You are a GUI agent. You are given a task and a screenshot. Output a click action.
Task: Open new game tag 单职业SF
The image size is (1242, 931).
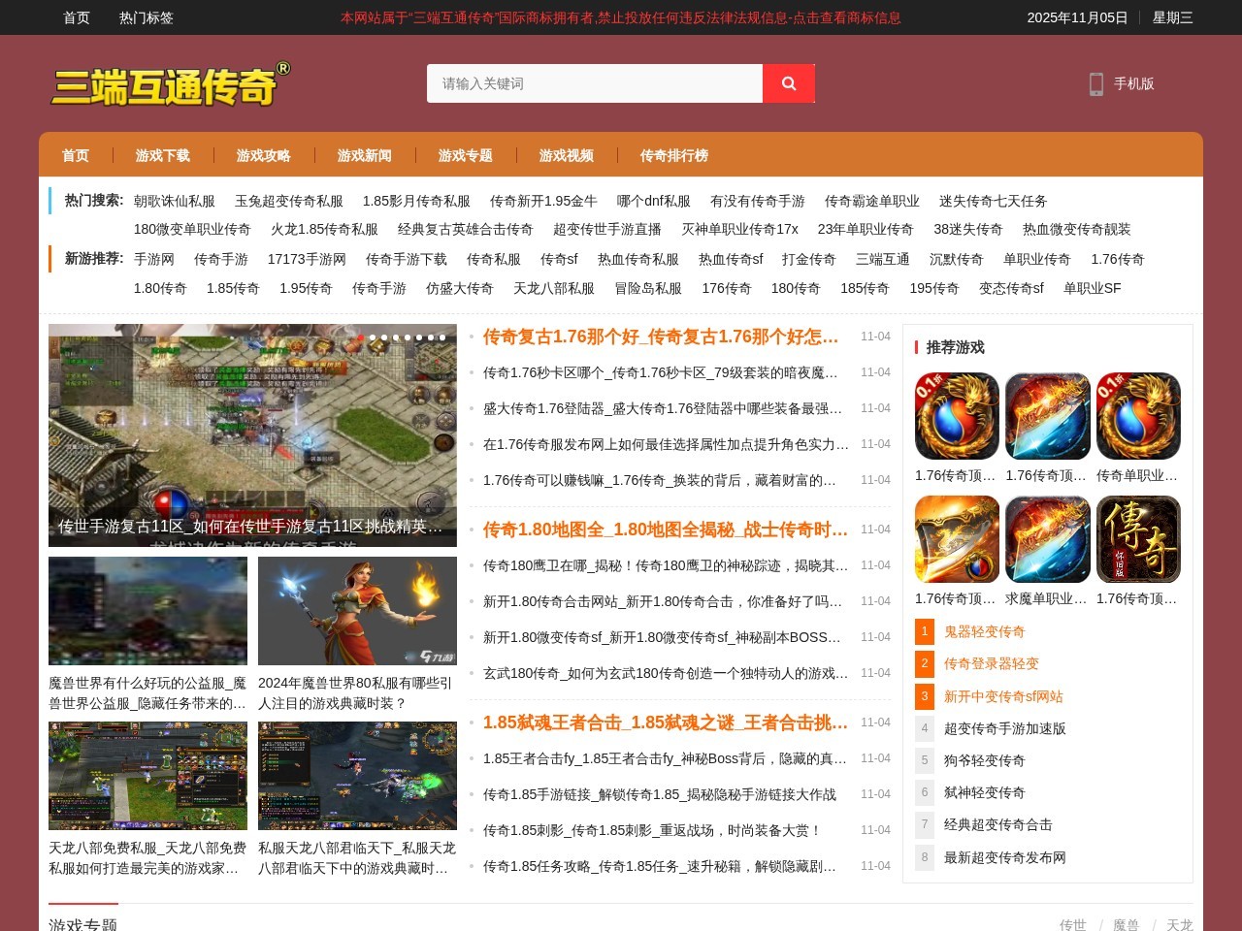[x=1093, y=288]
